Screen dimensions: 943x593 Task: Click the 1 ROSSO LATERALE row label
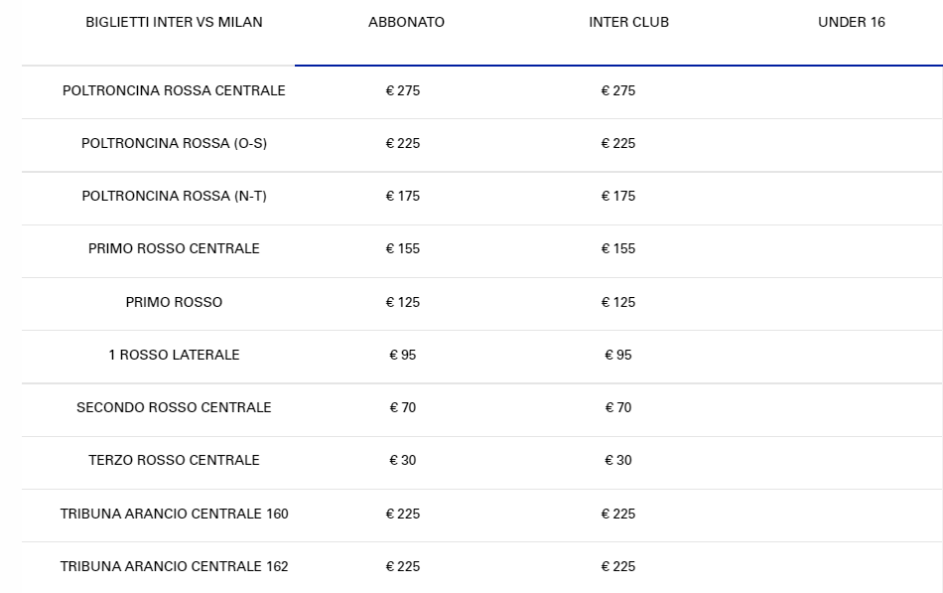coord(174,355)
